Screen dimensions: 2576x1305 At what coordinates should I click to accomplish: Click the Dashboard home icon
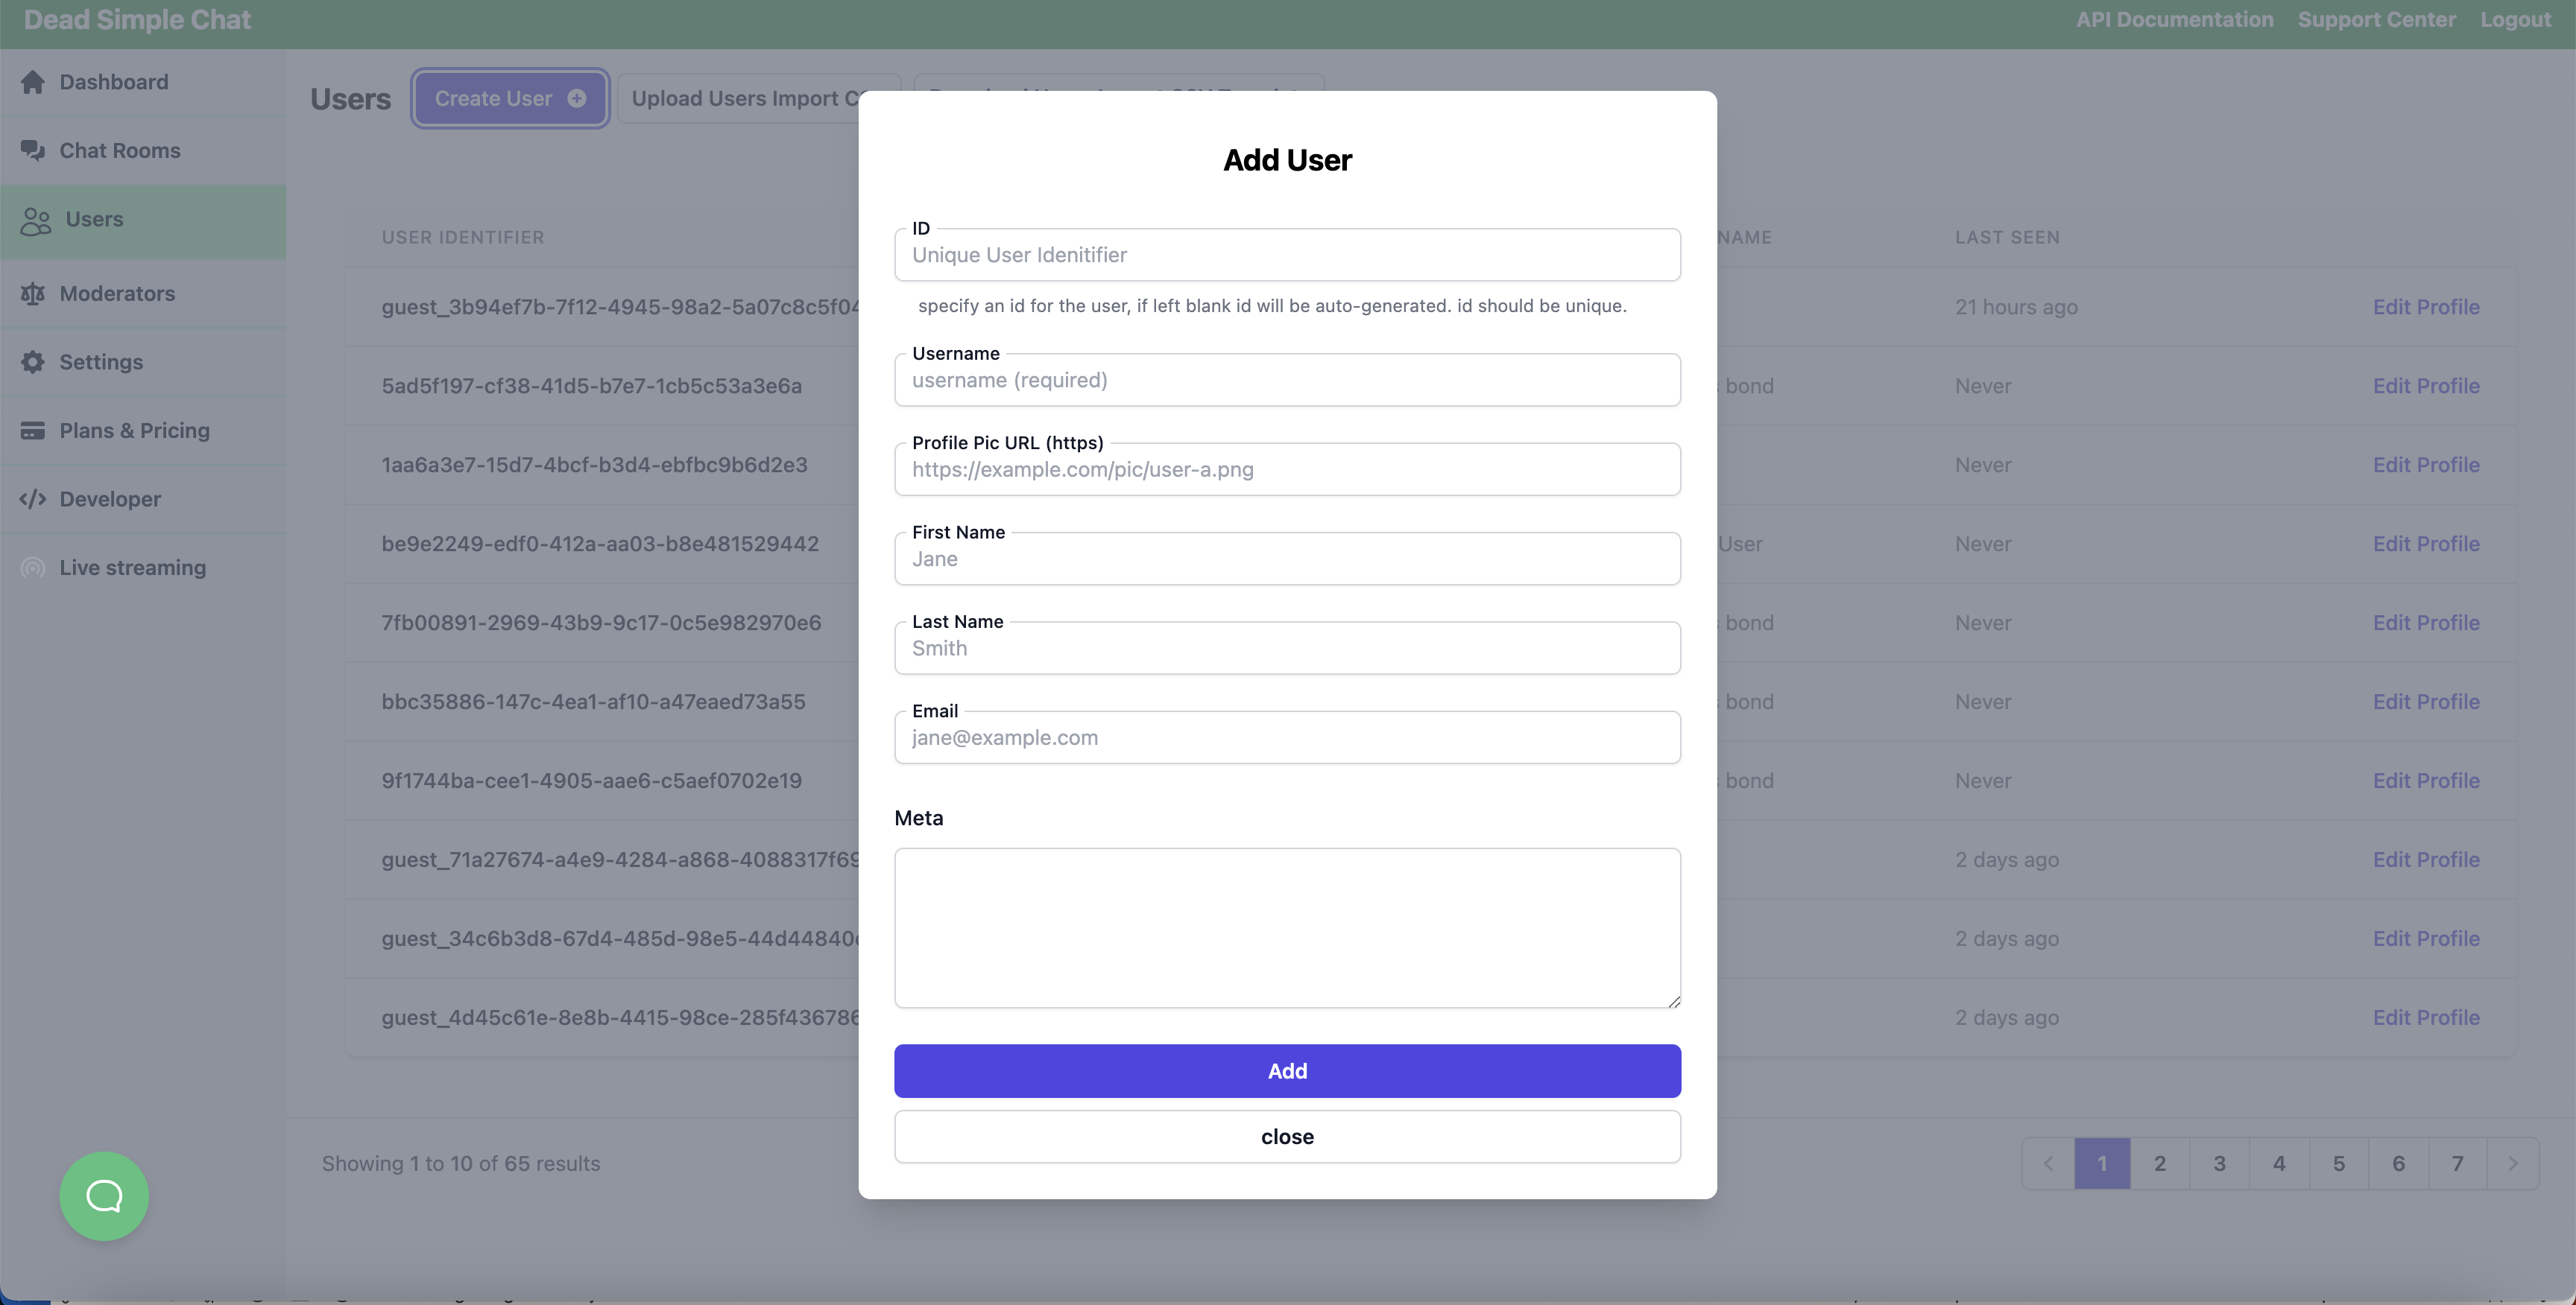[x=33, y=82]
